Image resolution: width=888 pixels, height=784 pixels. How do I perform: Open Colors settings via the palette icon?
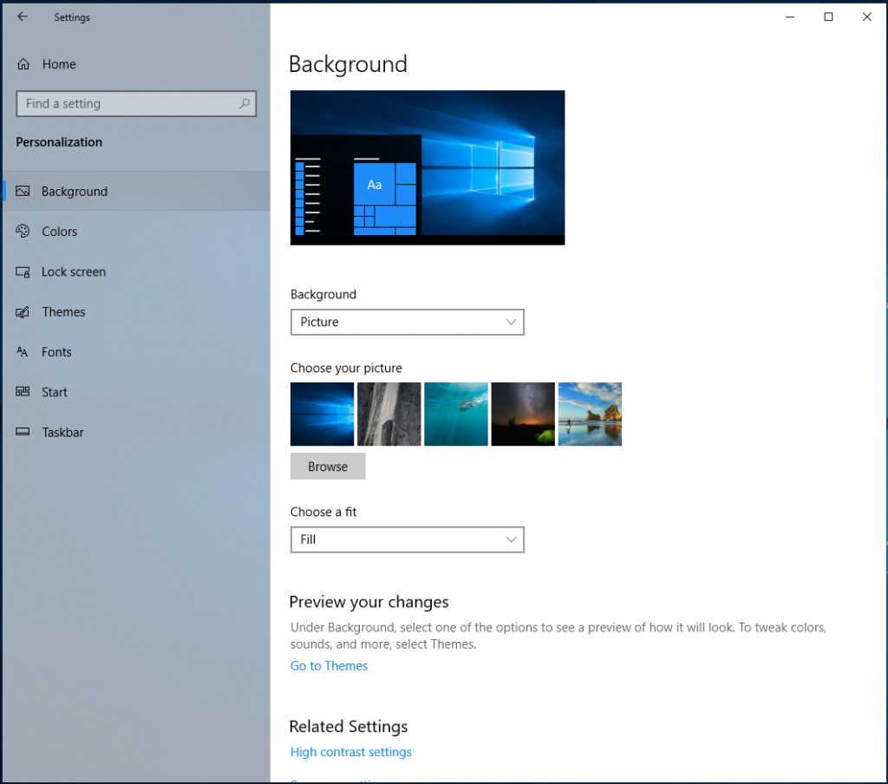[23, 231]
